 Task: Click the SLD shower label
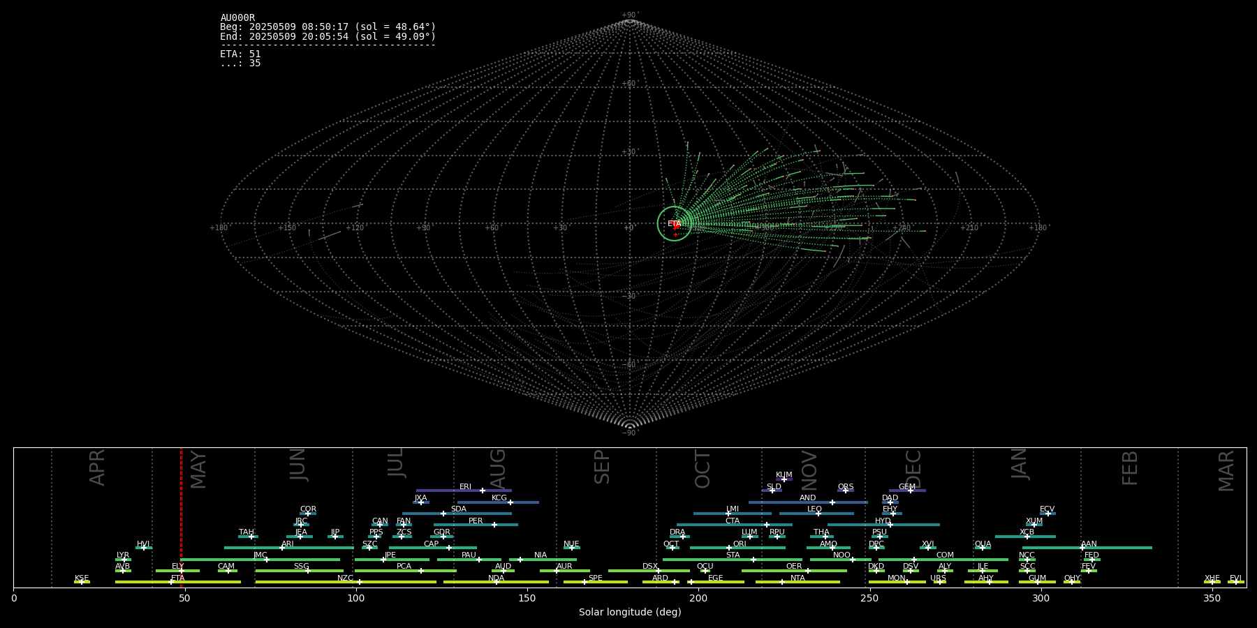coord(774,486)
